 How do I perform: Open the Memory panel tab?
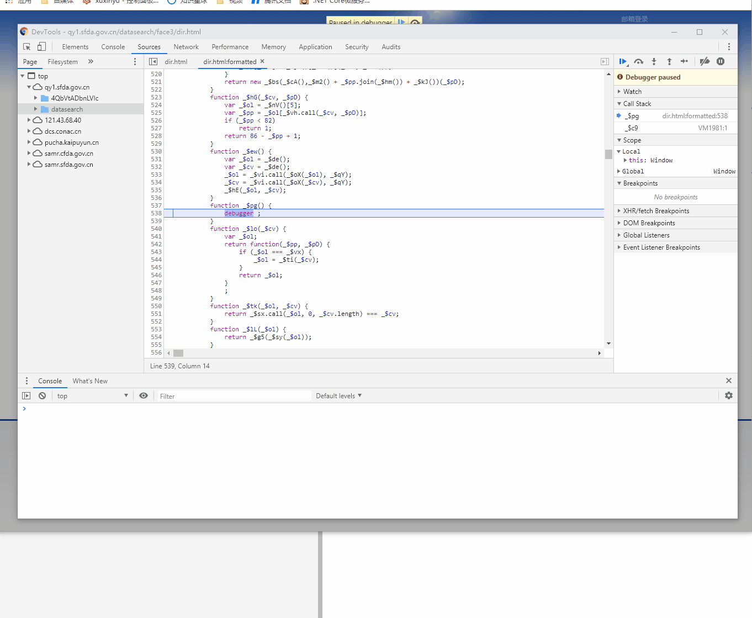274,47
